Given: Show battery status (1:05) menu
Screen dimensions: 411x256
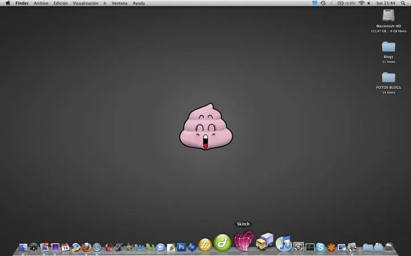Looking at the screenshot, I should tap(346, 3).
